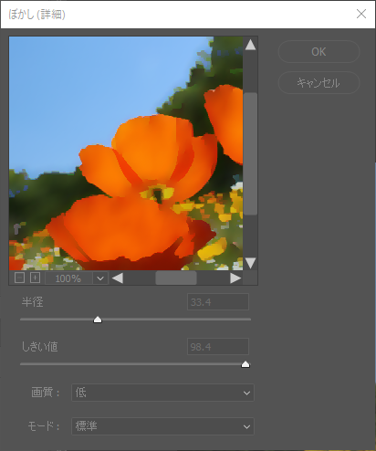Click the 半径 value field showing 33.4
The image size is (376, 451).
coord(218,302)
